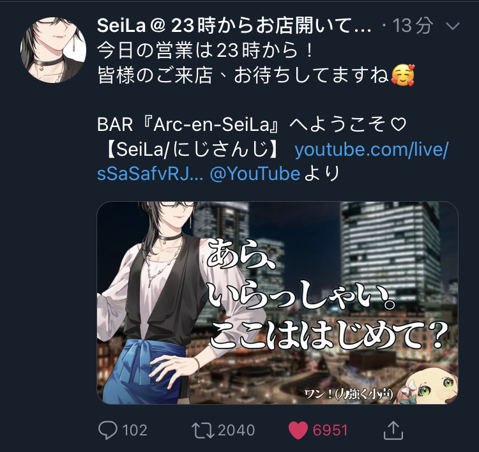Expand the tweet options chevron
Image resolution: width=479 pixels, height=452 pixels.
[x=452, y=26]
